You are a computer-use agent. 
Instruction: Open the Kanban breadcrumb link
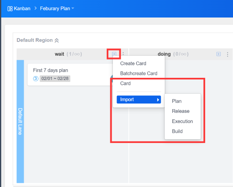[22, 9]
